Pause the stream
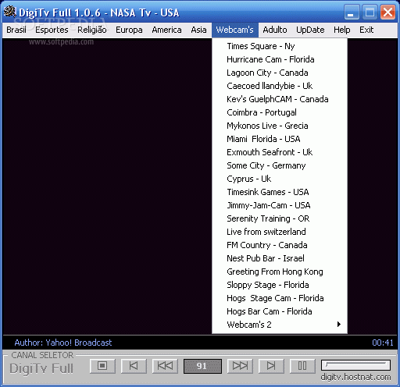Image resolution: width=400 pixels, height=387 pixels. pos(302,366)
